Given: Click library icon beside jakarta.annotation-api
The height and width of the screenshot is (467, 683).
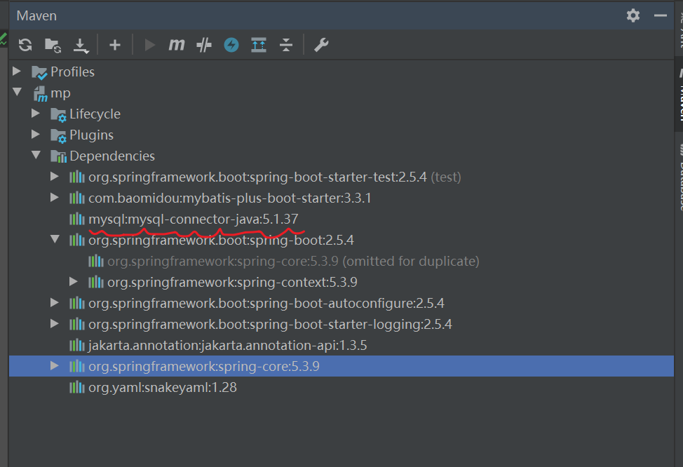Looking at the screenshot, I should point(77,345).
